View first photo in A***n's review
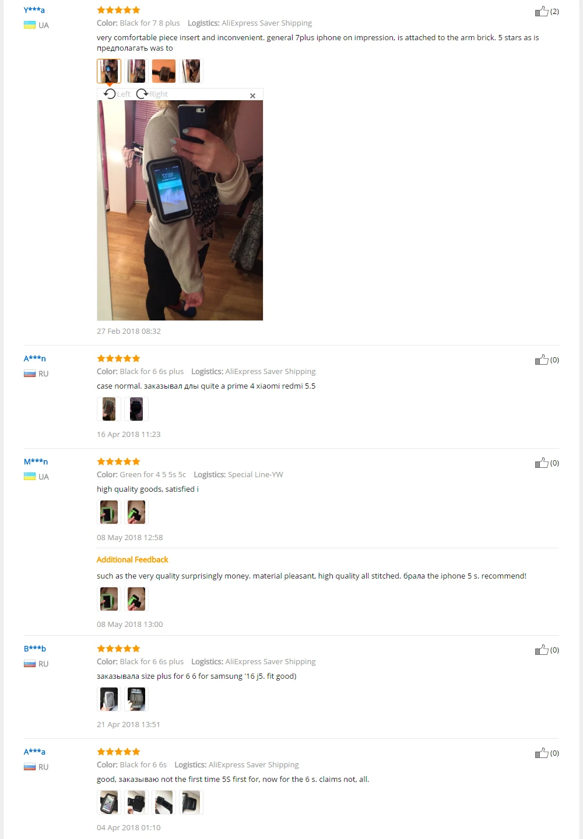This screenshot has width=583, height=839. click(109, 409)
